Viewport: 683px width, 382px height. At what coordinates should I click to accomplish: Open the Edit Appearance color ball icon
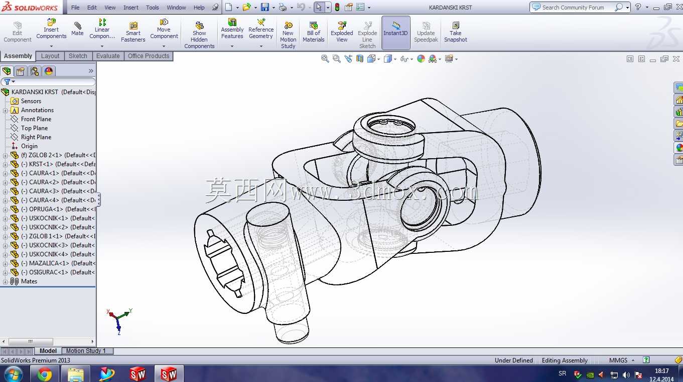421,59
